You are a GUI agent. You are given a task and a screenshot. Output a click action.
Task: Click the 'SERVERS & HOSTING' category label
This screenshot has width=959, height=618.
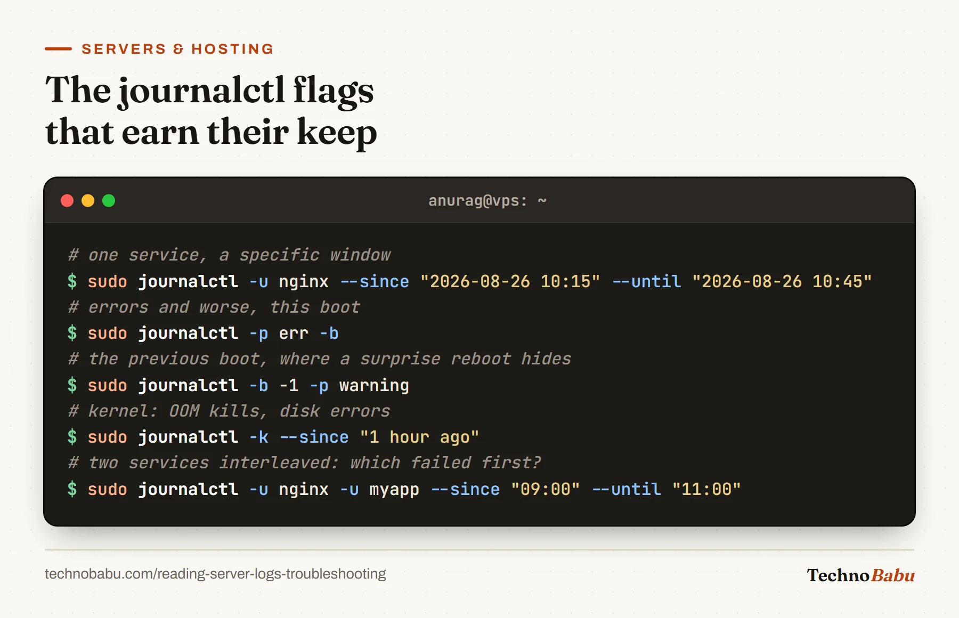pyautogui.click(x=177, y=49)
